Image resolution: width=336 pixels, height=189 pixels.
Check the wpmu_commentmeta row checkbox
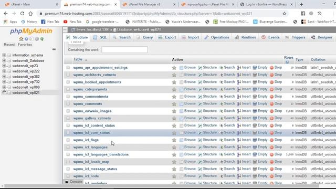68,97
